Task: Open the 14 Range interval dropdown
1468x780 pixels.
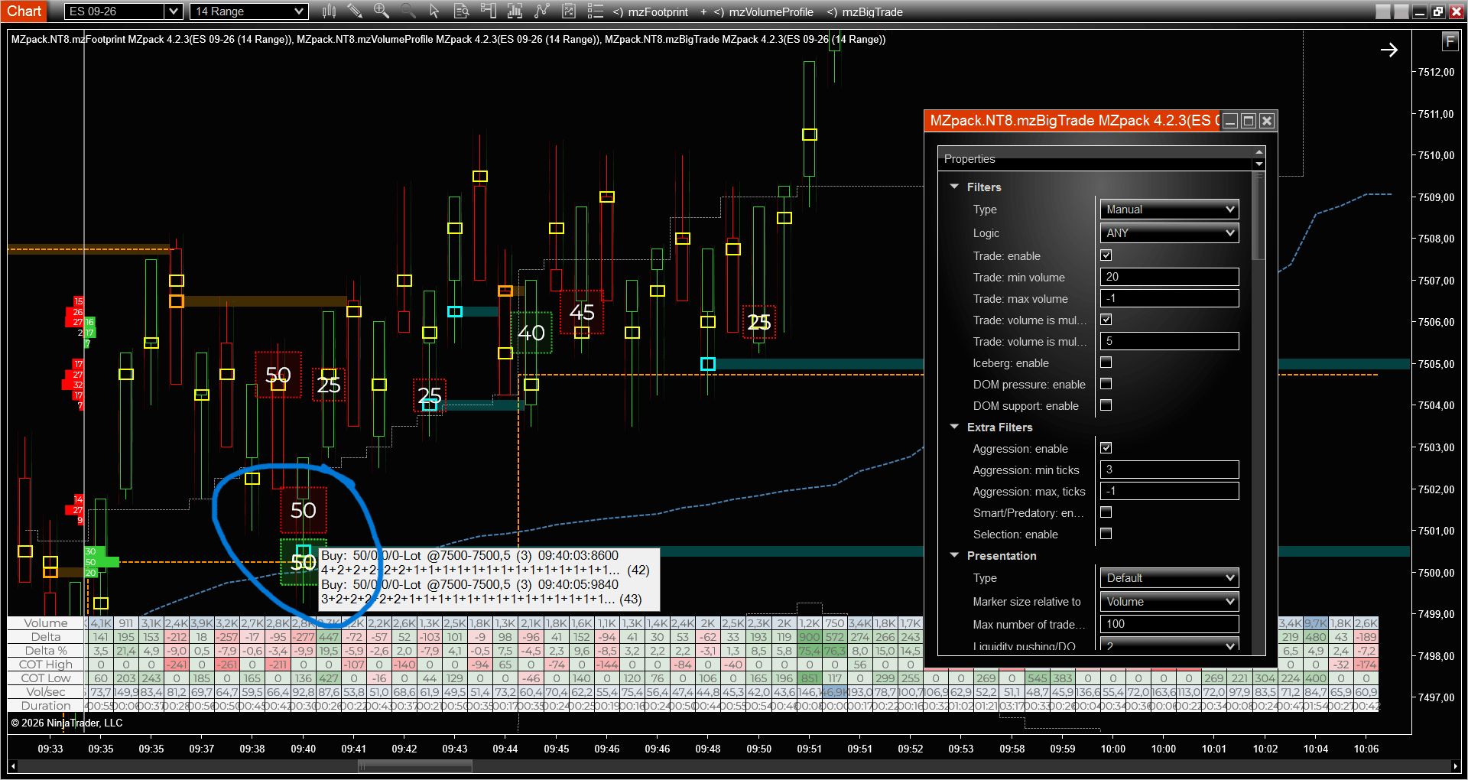Action: [x=249, y=11]
